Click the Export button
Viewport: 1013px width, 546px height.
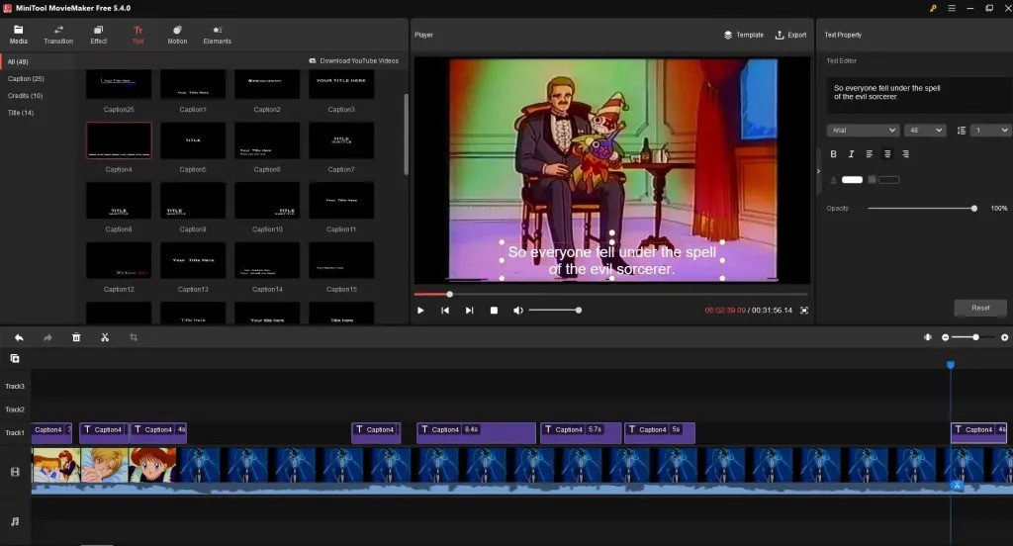(x=790, y=35)
